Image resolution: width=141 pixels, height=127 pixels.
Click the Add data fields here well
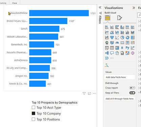point(119,77)
